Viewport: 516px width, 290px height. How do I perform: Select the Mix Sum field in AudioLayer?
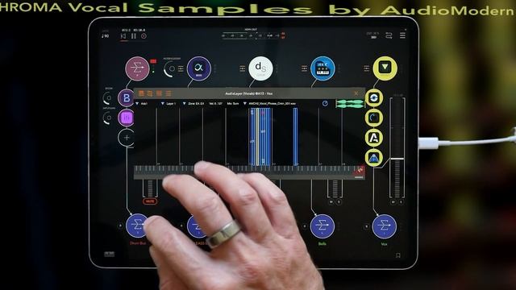pos(233,104)
